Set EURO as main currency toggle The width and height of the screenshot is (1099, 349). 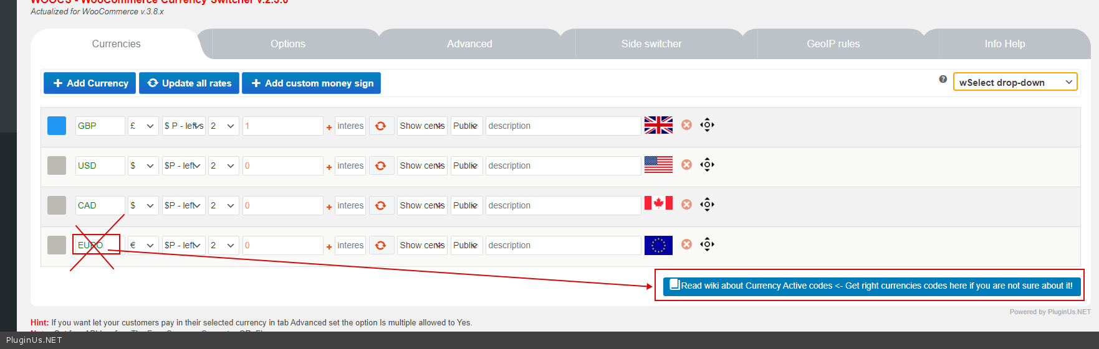click(57, 245)
